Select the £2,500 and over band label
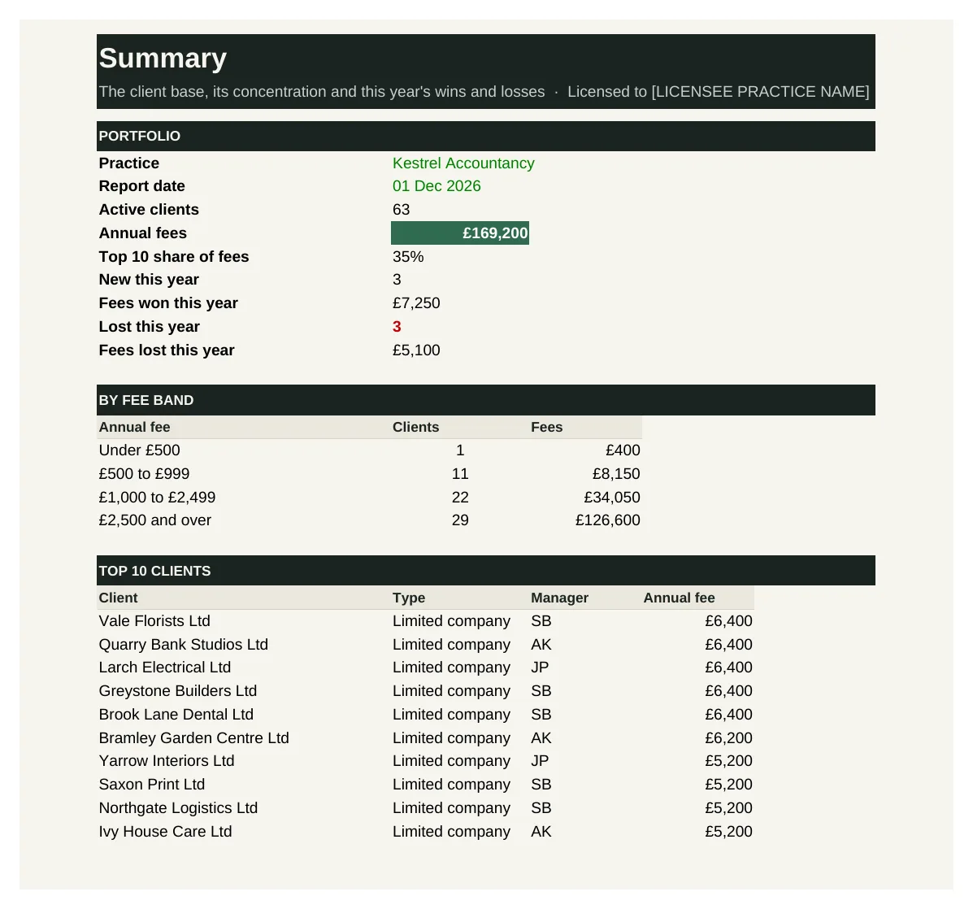 154,520
